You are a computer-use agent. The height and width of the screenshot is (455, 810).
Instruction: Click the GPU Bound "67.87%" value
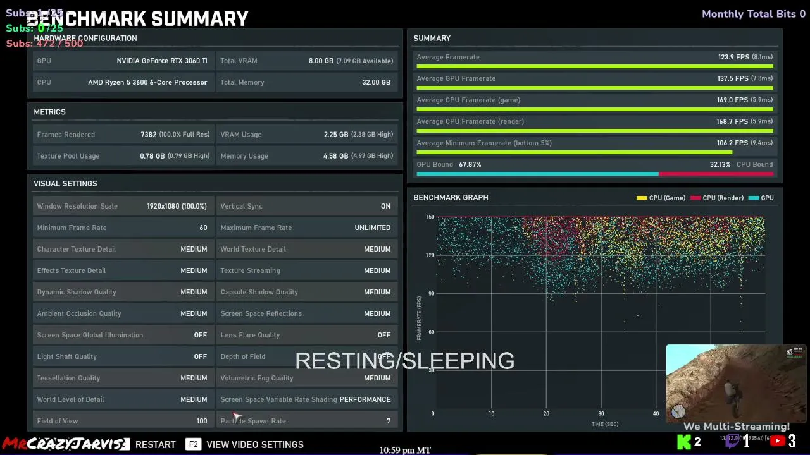coord(470,164)
